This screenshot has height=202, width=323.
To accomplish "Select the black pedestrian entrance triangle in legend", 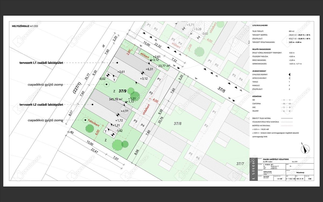I will [x=289, y=74].
